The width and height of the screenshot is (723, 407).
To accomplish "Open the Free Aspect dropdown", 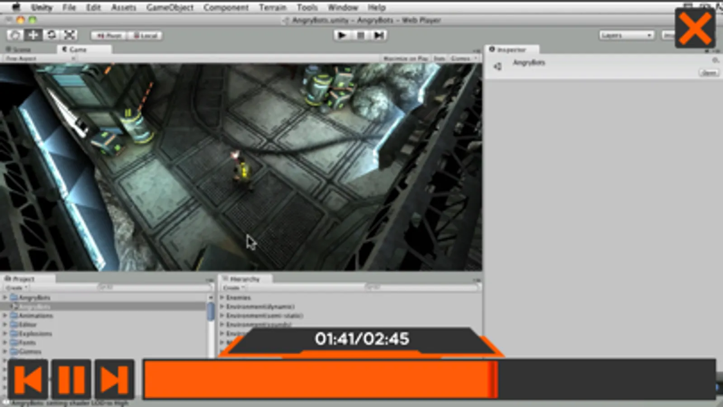I will point(40,58).
